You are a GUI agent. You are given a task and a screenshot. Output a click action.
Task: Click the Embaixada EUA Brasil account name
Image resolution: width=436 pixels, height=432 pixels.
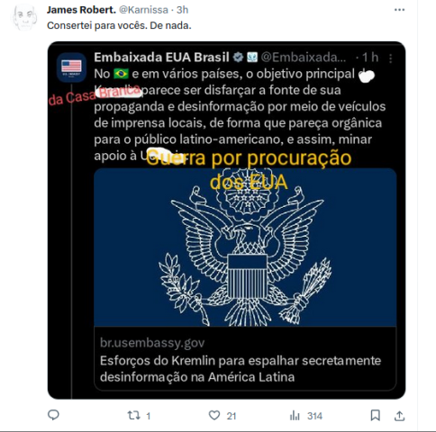tap(161, 58)
